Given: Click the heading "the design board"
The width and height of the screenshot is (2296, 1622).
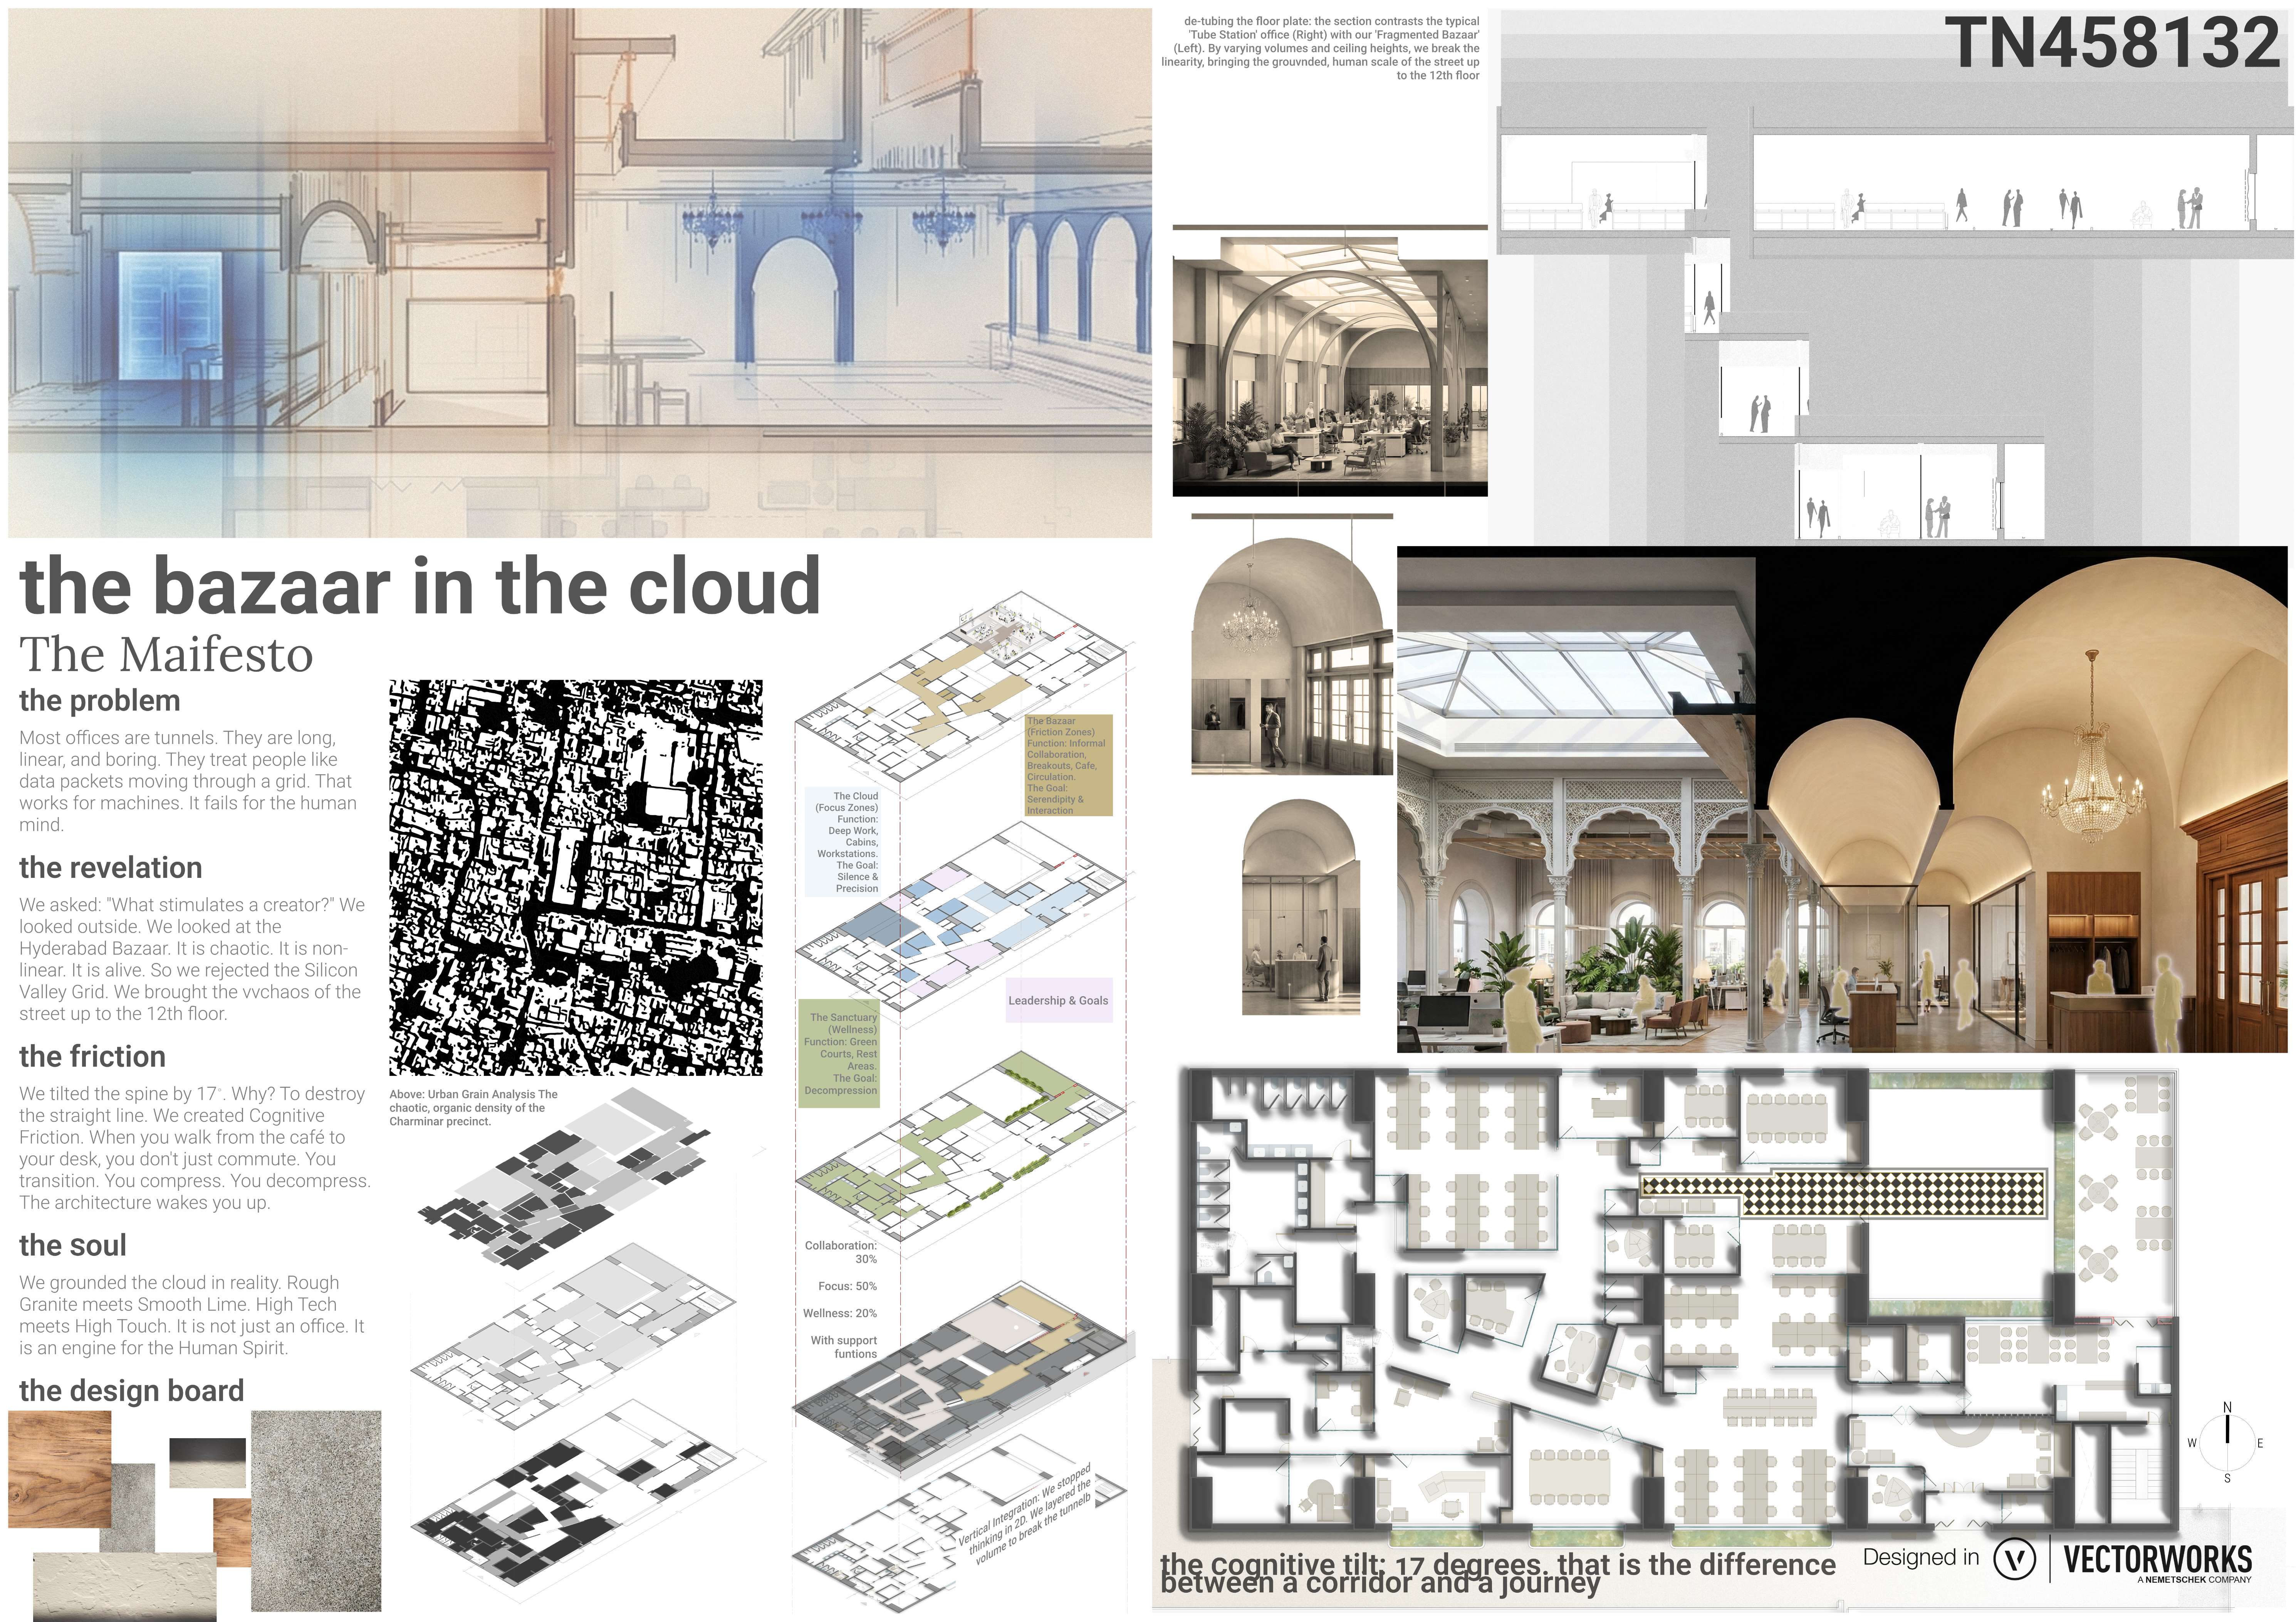Looking at the screenshot, I should click(x=132, y=1391).
